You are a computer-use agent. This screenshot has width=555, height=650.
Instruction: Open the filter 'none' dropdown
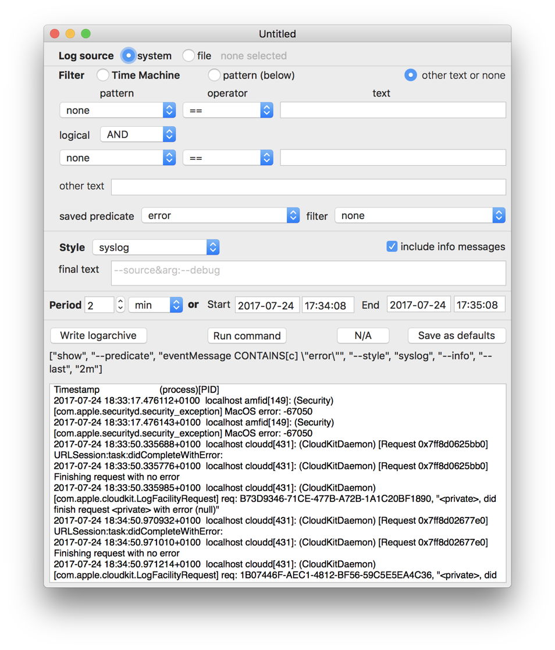tap(419, 216)
